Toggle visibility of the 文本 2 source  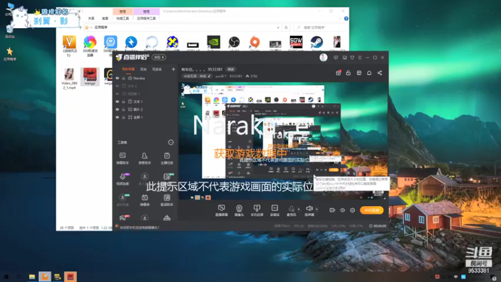click(x=117, y=86)
